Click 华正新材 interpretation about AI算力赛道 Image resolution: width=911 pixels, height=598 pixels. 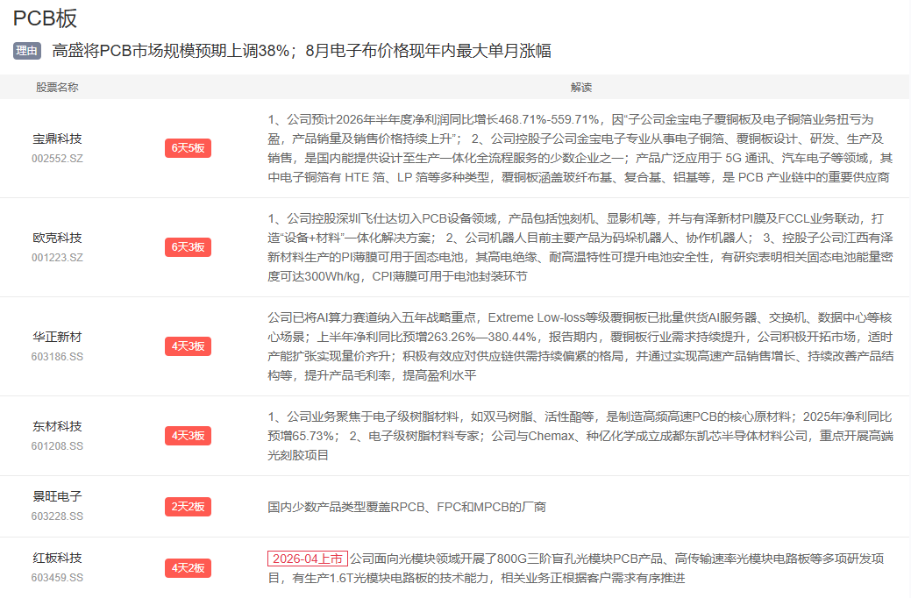[580, 346]
